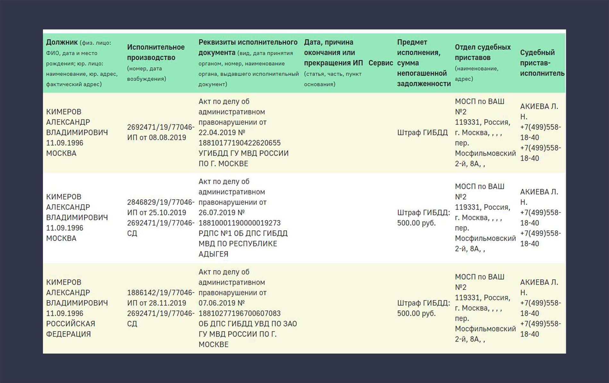
Task: Click the 'Сервис' column header
Action: click(380, 63)
